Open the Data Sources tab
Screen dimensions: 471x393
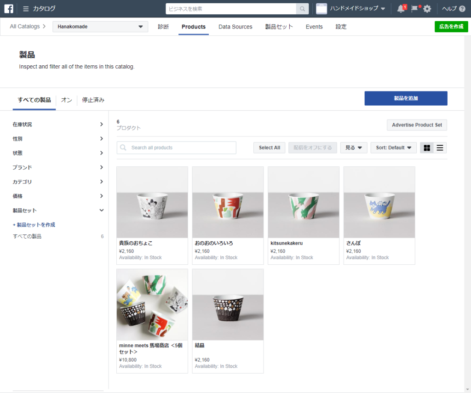click(x=235, y=27)
